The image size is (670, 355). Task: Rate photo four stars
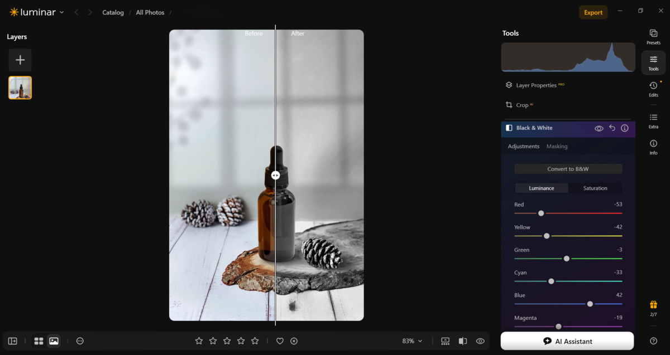[x=241, y=341]
